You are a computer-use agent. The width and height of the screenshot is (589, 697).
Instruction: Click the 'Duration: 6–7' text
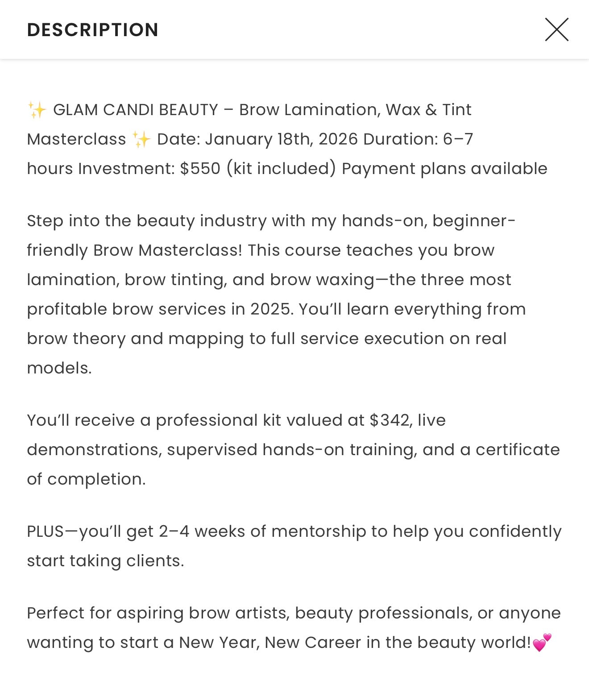pos(418,139)
